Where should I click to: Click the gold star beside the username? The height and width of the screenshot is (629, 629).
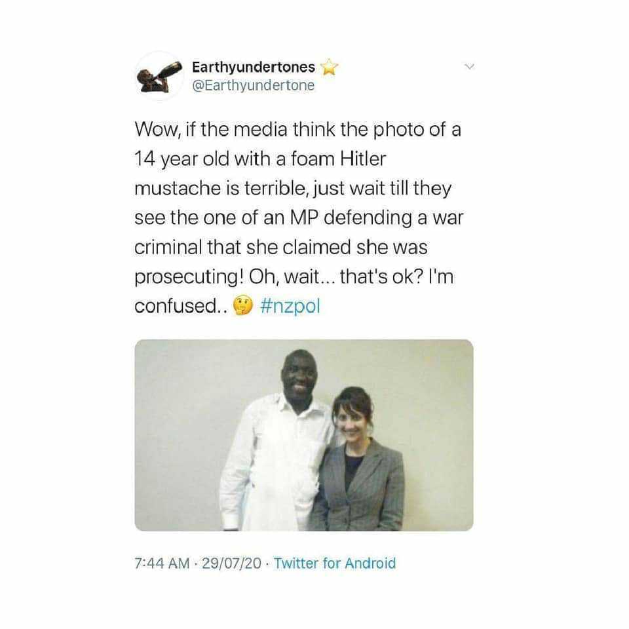pos(329,67)
